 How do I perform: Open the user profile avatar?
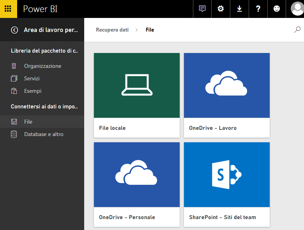pos(297,9)
